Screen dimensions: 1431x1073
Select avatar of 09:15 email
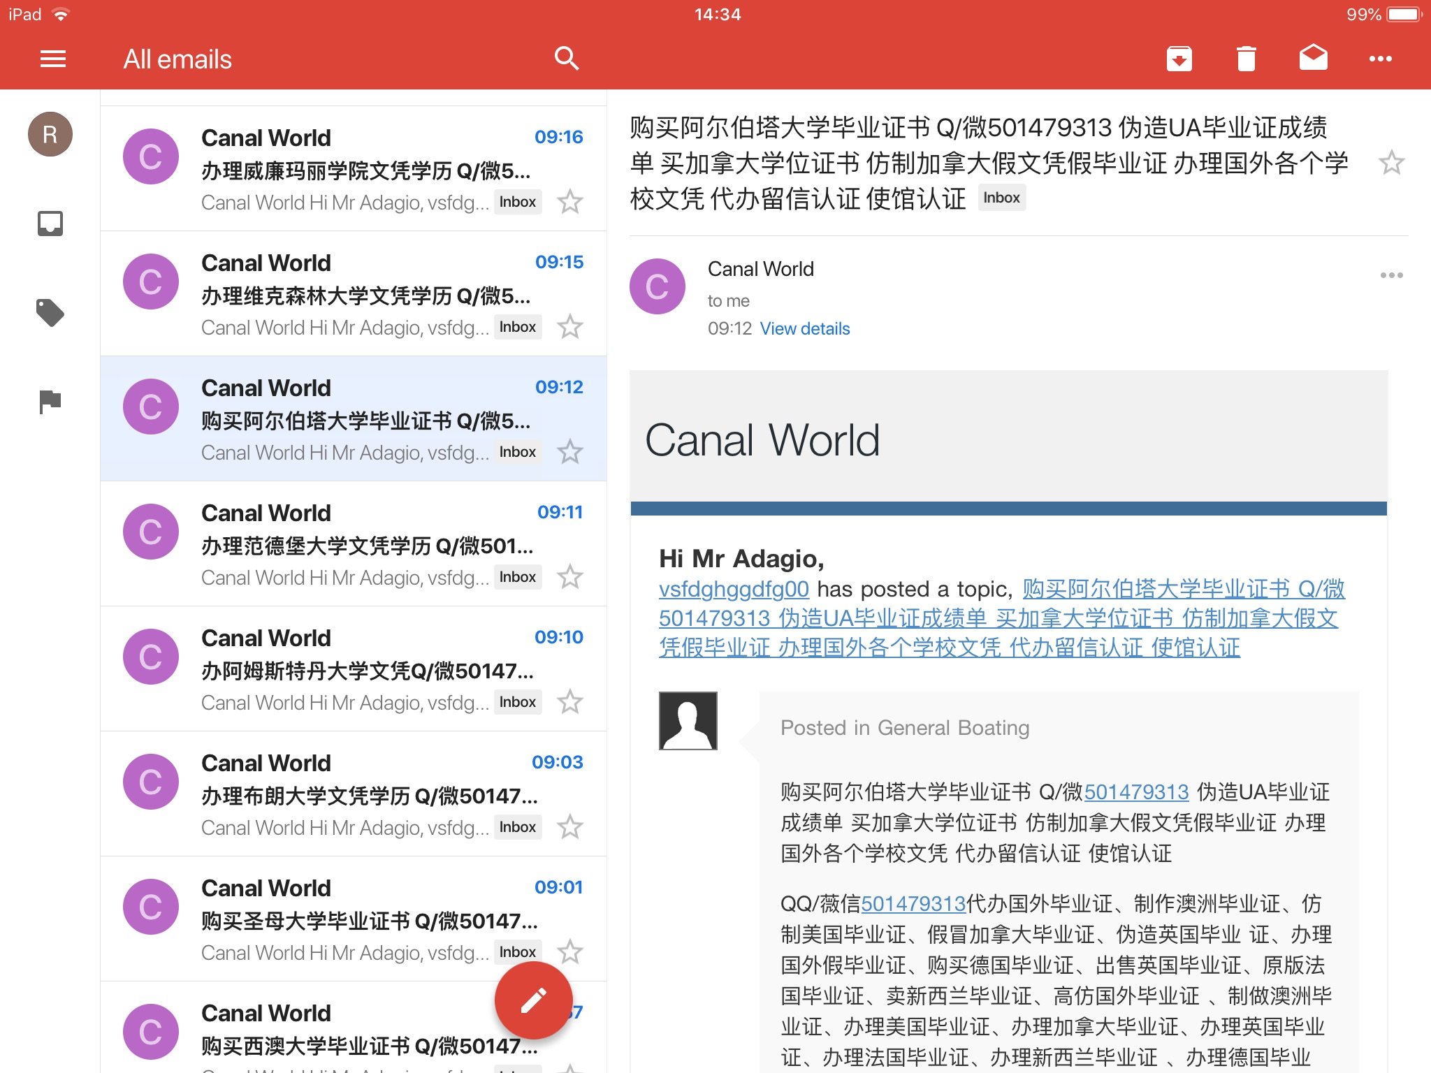tap(151, 282)
